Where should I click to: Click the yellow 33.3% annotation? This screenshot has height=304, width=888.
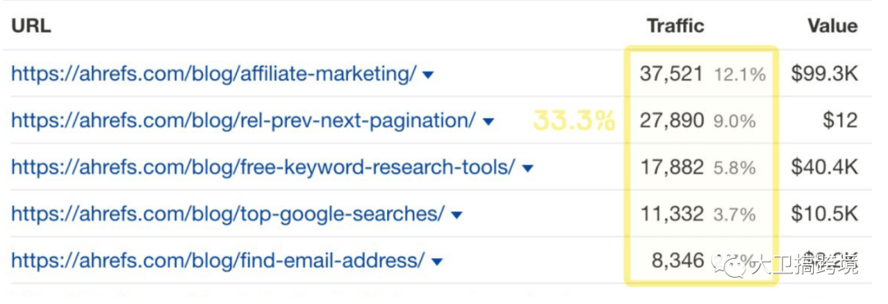click(574, 121)
